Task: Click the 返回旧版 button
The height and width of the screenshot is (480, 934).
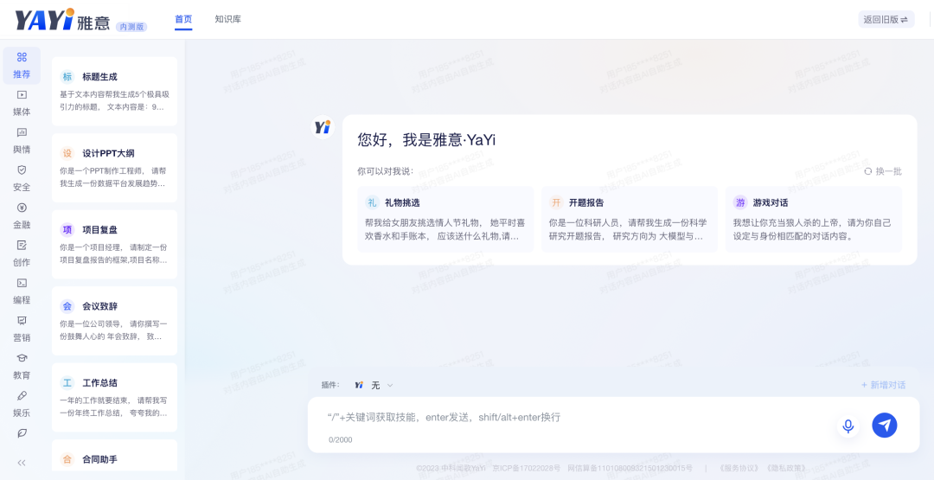Action: tap(886, 19)
